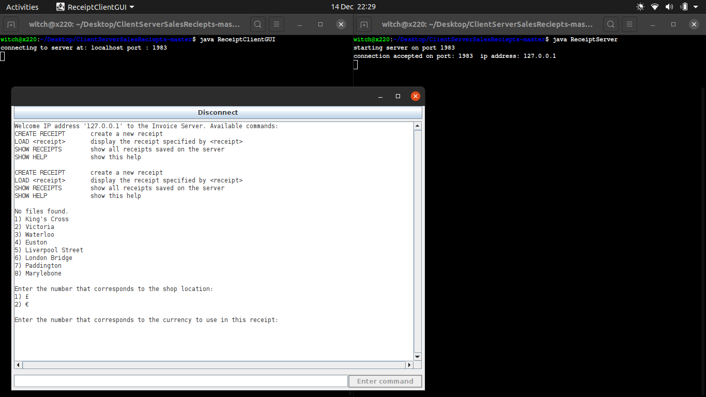Click the "Enter the number that corresponds to the currency" prompt
This screenshot has width=706, height=397.
(146, 320)
